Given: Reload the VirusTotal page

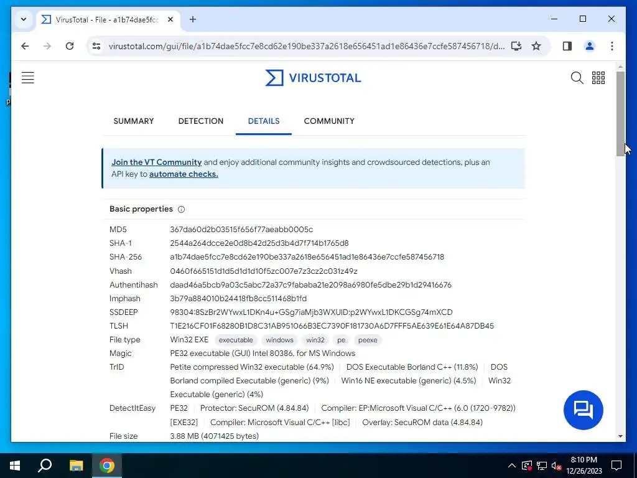Looking at the screenshot, I should 70,46.
